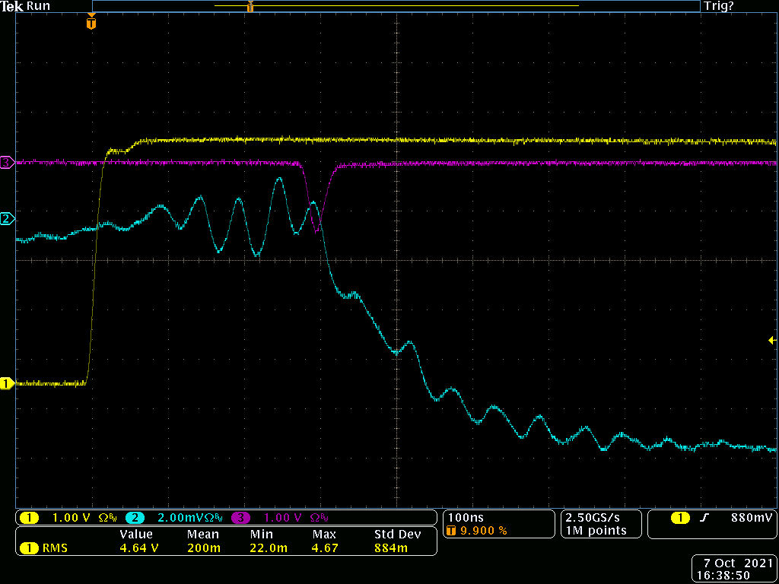
Task: Click the Run acquisition status
Action: 39,6
